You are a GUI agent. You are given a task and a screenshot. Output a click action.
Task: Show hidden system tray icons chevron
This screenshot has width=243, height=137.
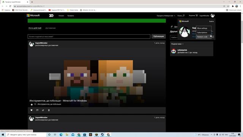pos(211,134)
